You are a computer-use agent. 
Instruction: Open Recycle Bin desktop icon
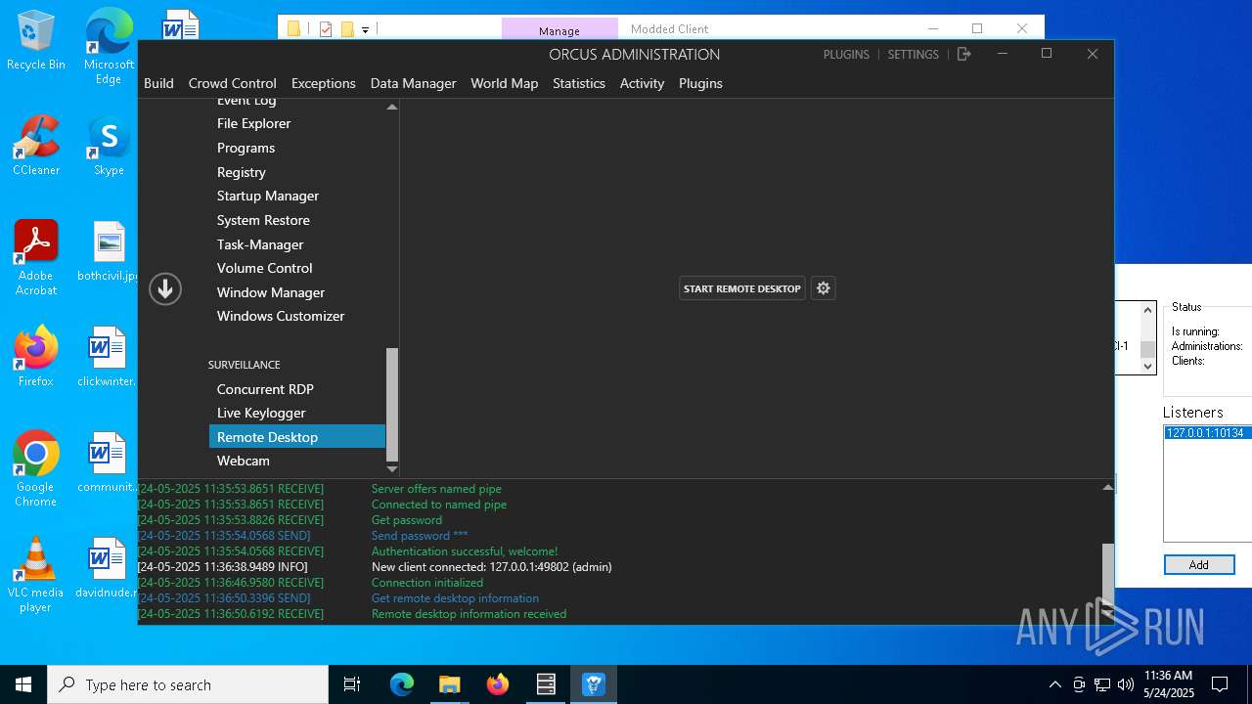click(36, 41)
